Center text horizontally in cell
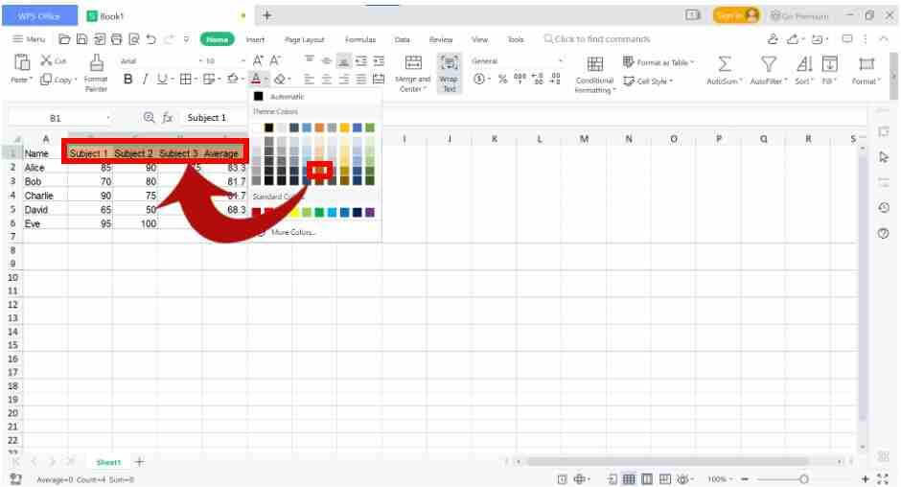This screenshot has height=487, width=901. point(327,80)
